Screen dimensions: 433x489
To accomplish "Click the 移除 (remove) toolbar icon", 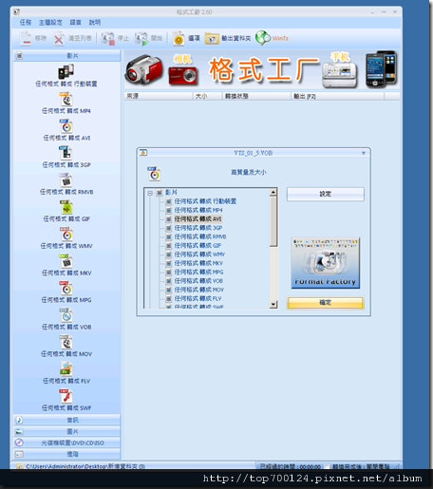I will (26, 38).
